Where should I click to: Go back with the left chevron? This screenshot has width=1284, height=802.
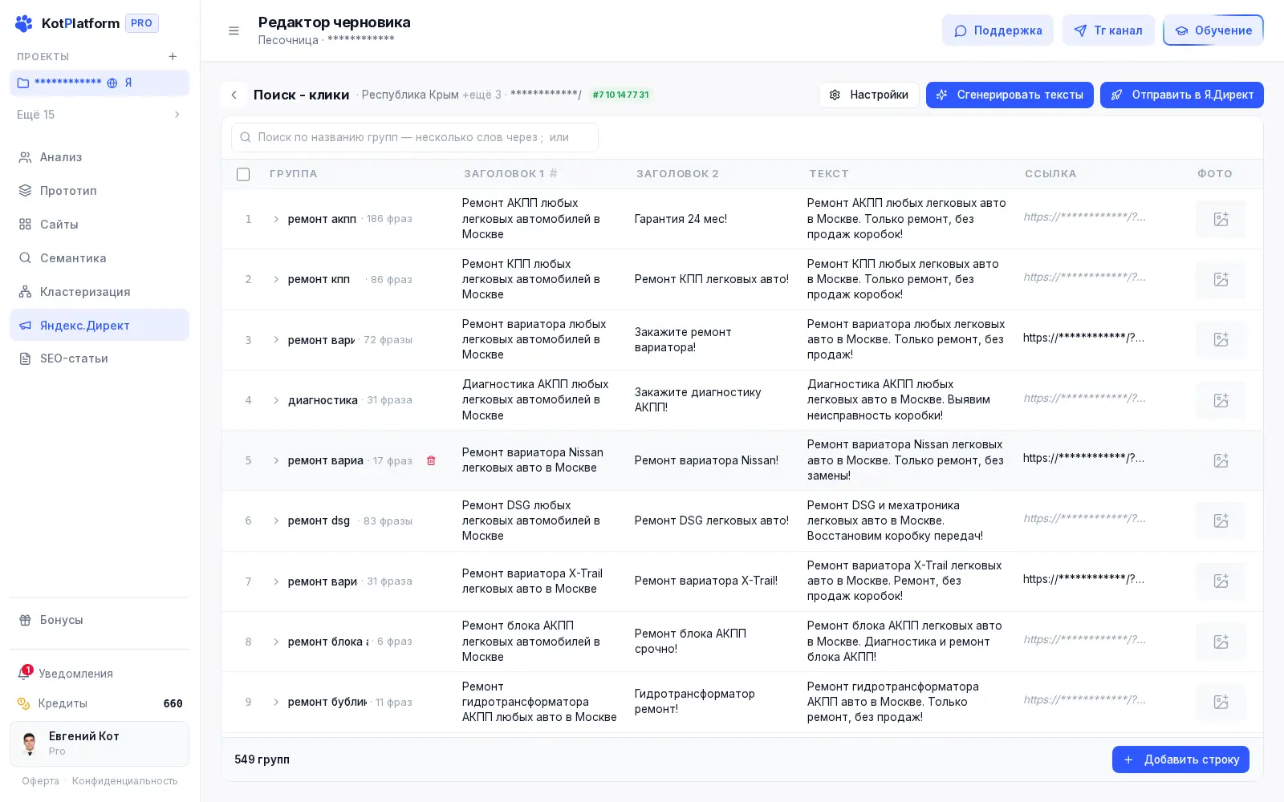(234, 95)
